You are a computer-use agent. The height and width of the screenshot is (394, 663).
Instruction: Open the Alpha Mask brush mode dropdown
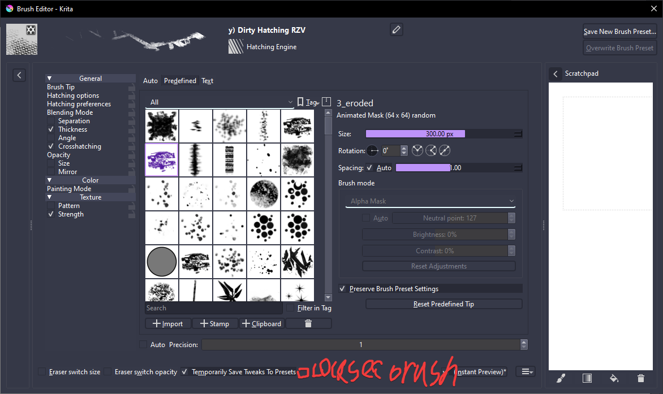coord(430,201)
